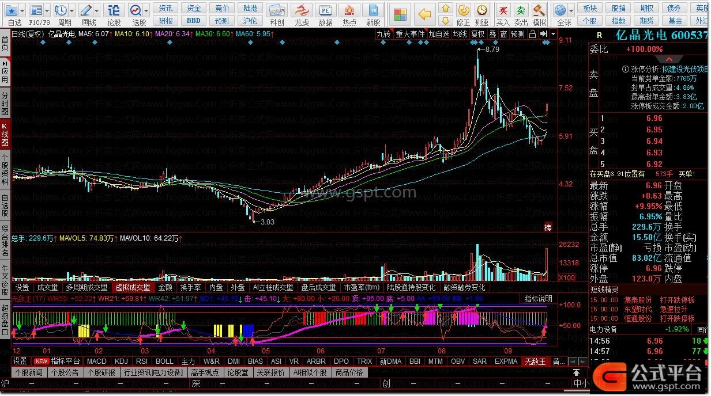This screenshot has width=711, height=396.
Task: Open the 热点 hot topics flame icon
Action: (349, 11)
